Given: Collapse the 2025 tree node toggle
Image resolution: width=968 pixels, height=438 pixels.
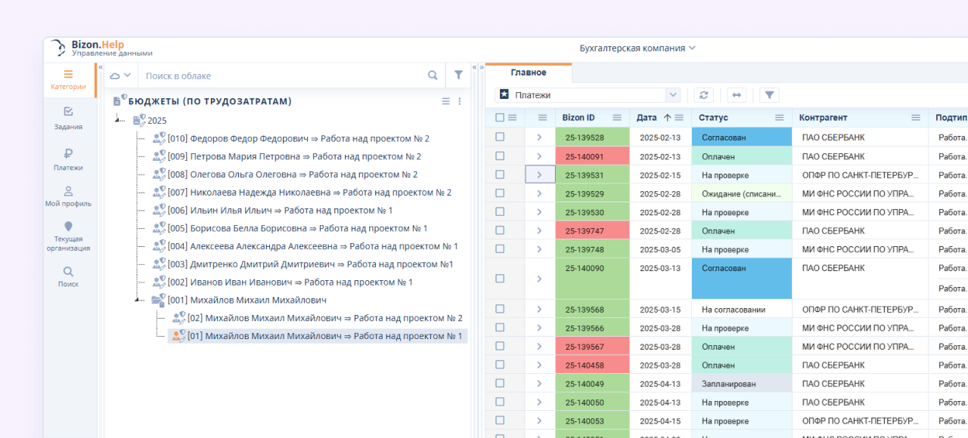Looking at the screenshot, I should (x=118, y=120).
